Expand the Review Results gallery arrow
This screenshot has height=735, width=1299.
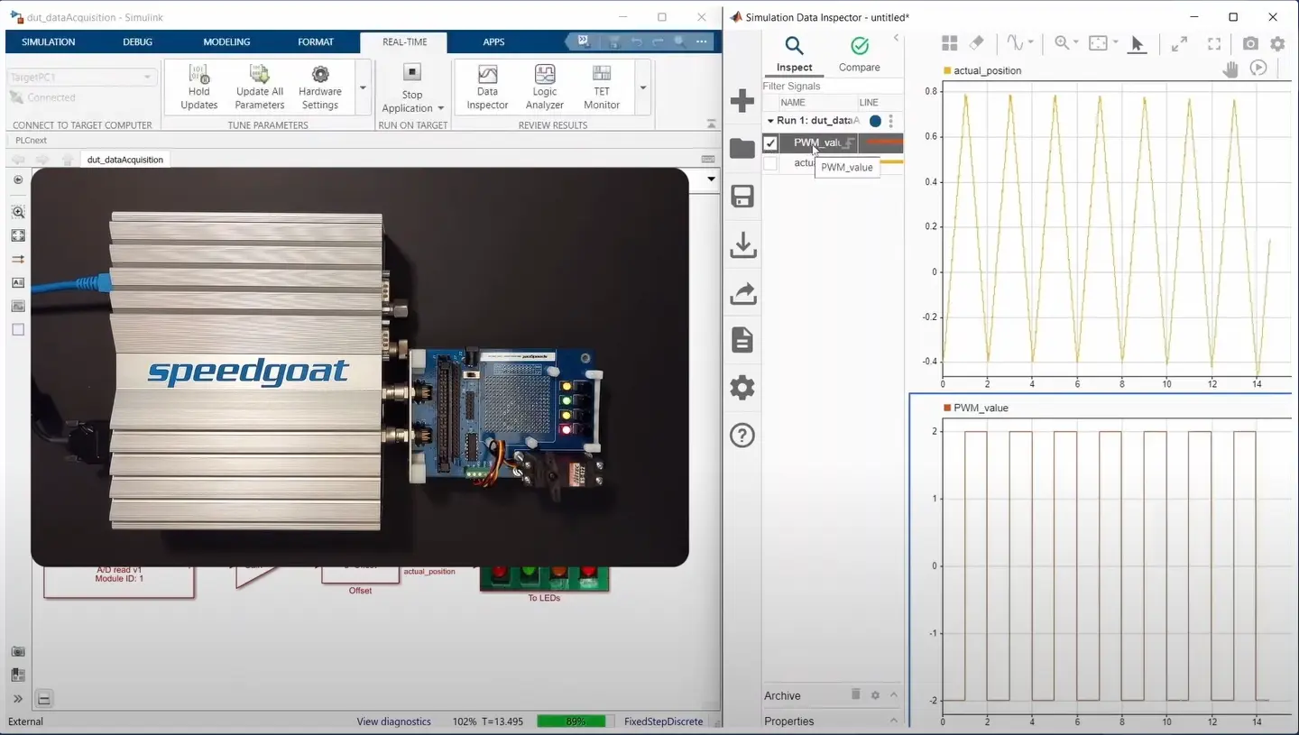click(643, 87)
